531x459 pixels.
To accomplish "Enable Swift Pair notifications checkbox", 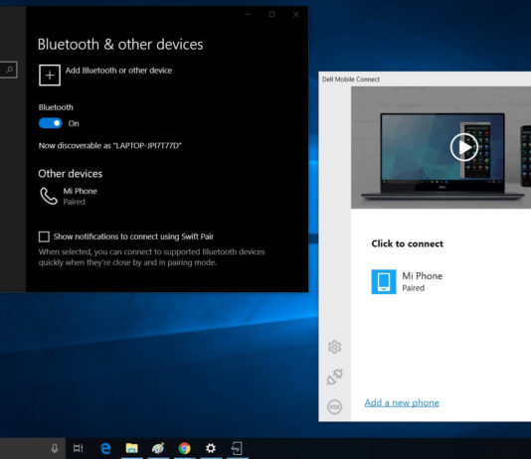I will pyautogui.click(x=44, y=236).
